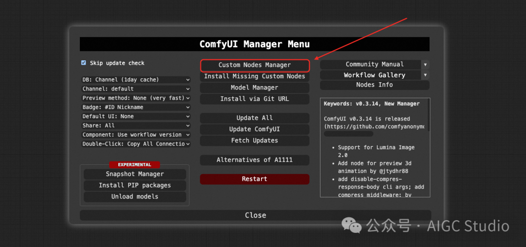Click the news panel horizontal scrollbar
Viewport: 526px width, 247px height.
coord(349,134)
